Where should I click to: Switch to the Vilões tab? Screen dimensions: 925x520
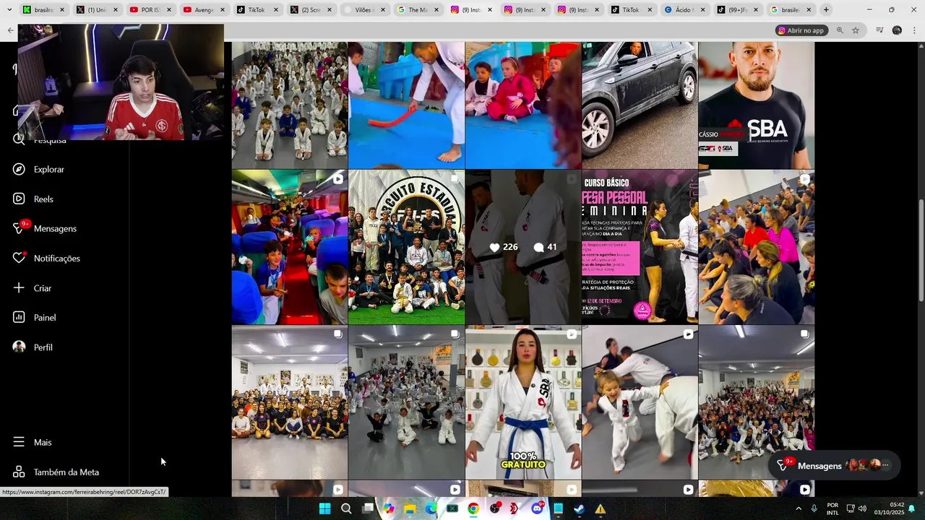pos(364,10)
